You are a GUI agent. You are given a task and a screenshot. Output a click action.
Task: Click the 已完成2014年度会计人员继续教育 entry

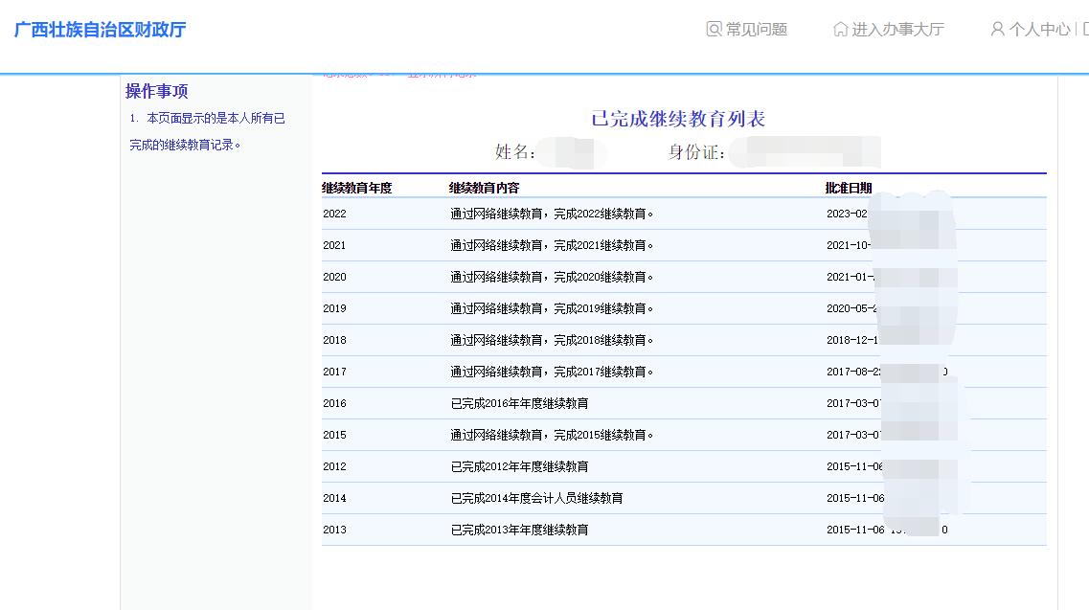pyautogui.click(x=536, y=498)
